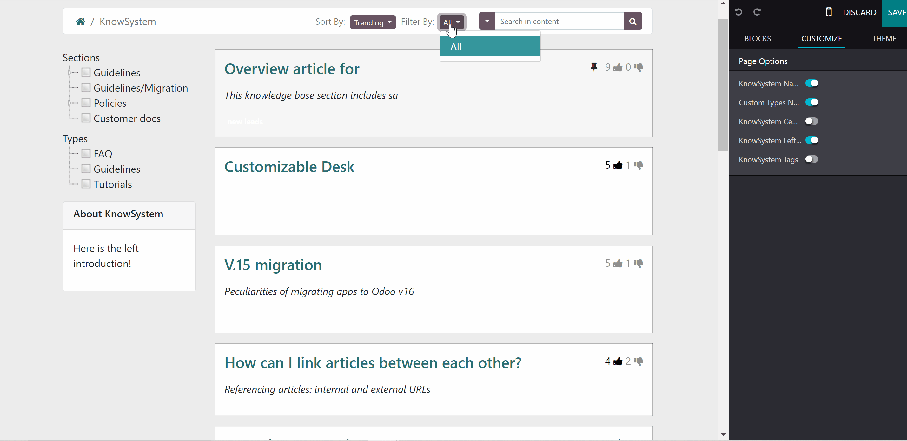
Task: Switch to the THEME tab
Action: pos(884,38)
